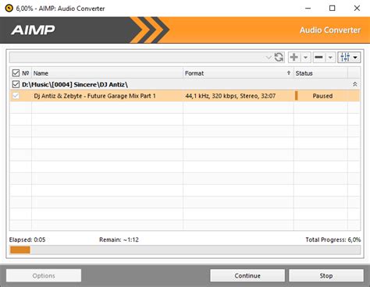Select the Future Garage Mix Part 1 track

coord(95,96)
